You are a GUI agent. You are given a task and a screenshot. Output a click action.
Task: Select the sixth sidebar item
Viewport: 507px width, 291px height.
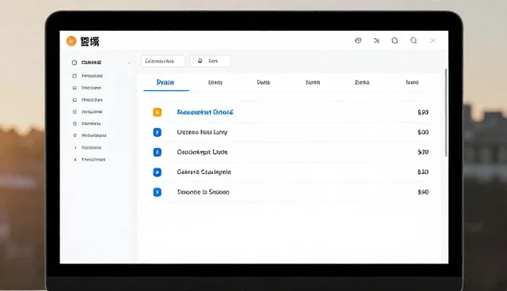click(91, 123)
